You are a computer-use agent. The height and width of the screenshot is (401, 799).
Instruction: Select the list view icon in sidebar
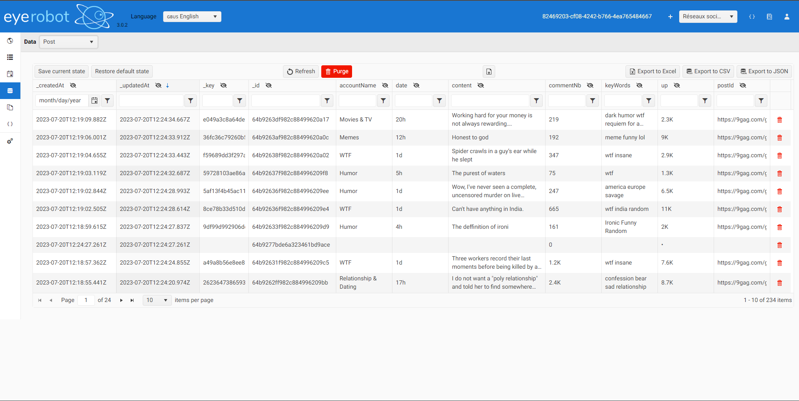(x=10, y=57)
